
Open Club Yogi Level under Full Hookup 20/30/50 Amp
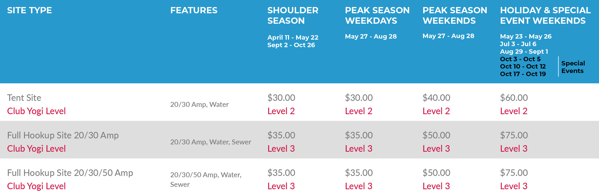click(x=36, y=186)
